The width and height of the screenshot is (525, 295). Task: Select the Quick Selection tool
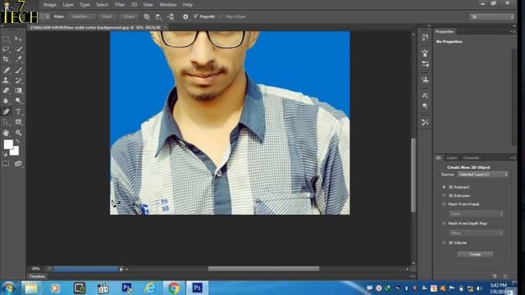point(18,49)
